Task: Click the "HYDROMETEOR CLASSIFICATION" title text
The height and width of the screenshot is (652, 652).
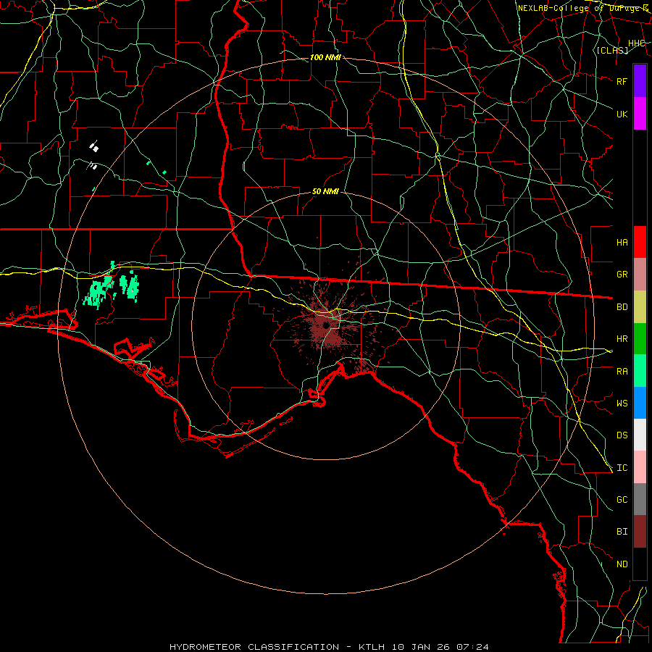Action: coord(254,647)
